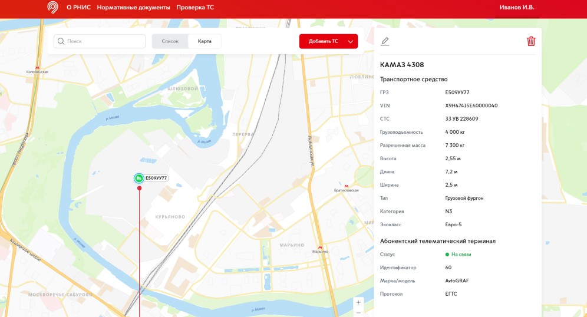Click the ПЕРЕРВА label on the map
Screen dimensions: 587x317
point(243,134)
